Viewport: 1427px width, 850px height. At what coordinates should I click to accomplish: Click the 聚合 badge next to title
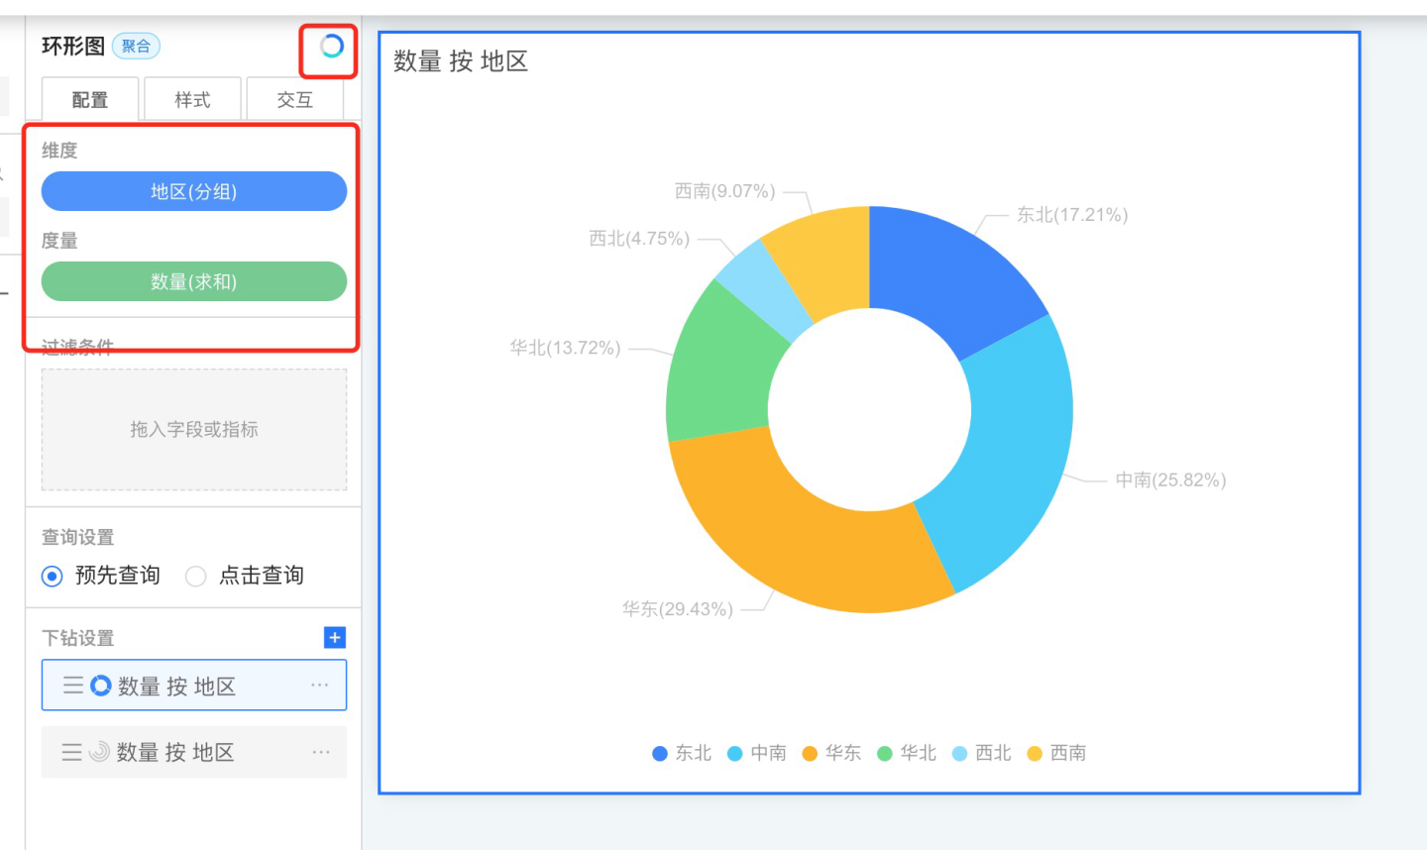coord(136,47)
